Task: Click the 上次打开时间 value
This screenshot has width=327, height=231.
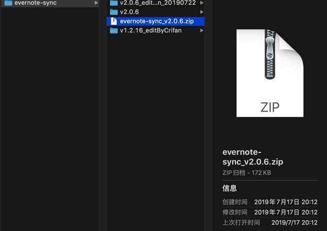Action: [x=295, y=222]
